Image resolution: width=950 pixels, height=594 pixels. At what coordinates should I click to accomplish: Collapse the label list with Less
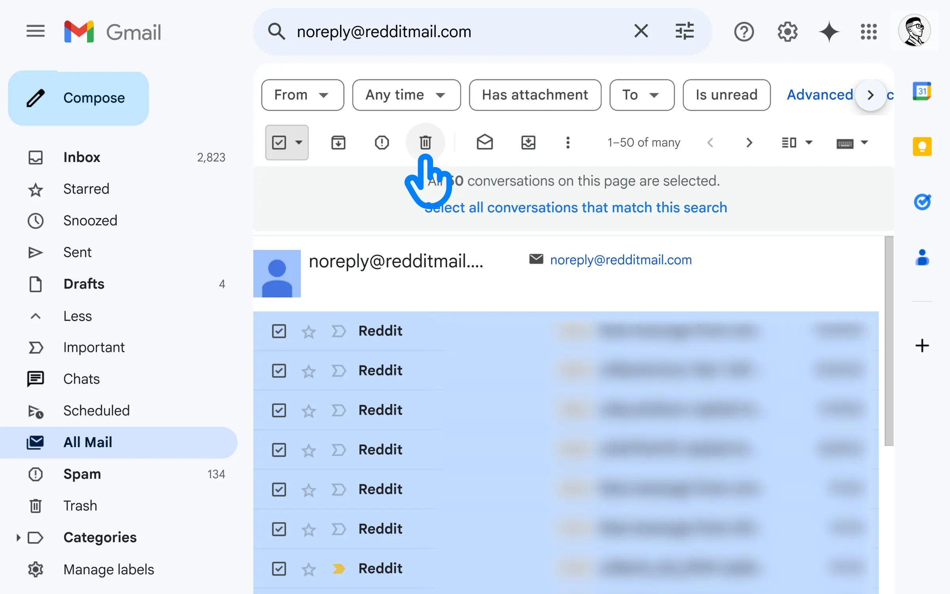pyautogui.click(x=78, y=316)
